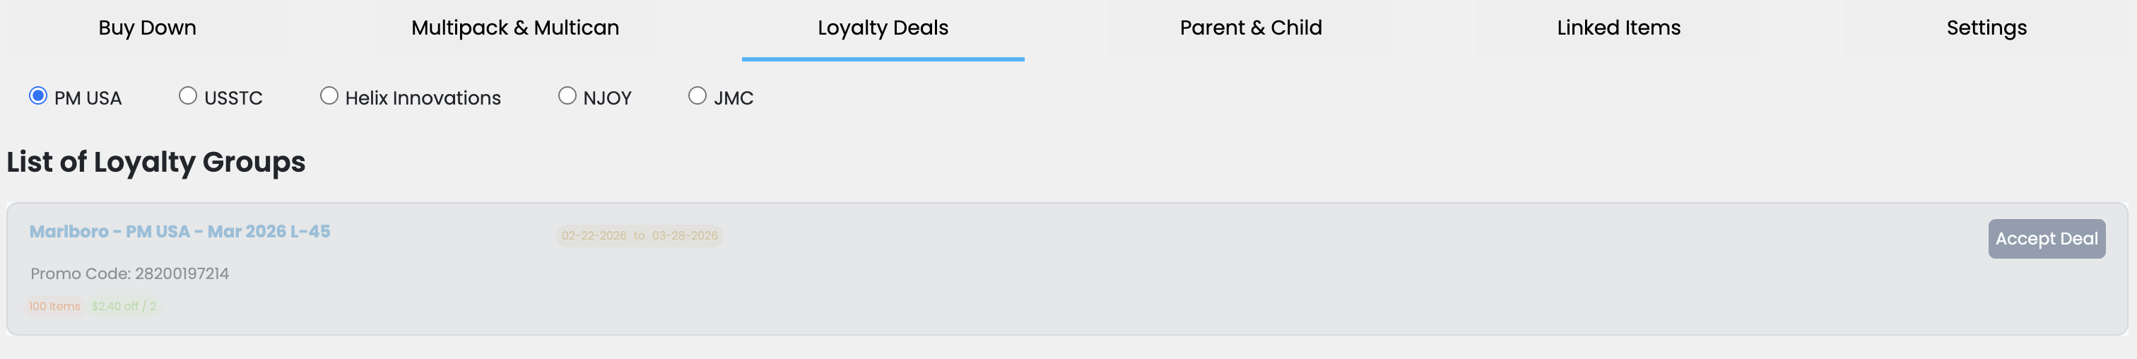2137x359 pixels.
Task: Select the PM USA radio button
Action: point(38,96)
